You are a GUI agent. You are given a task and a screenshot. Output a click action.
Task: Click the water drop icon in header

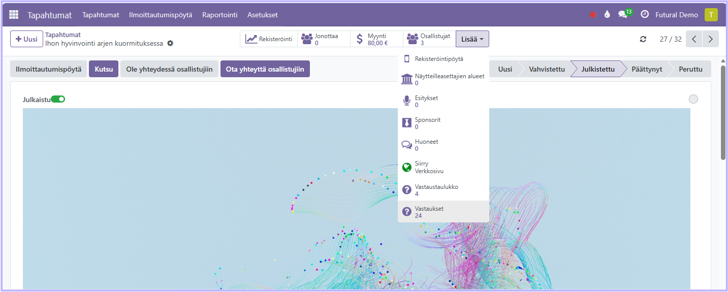point(607,15)
